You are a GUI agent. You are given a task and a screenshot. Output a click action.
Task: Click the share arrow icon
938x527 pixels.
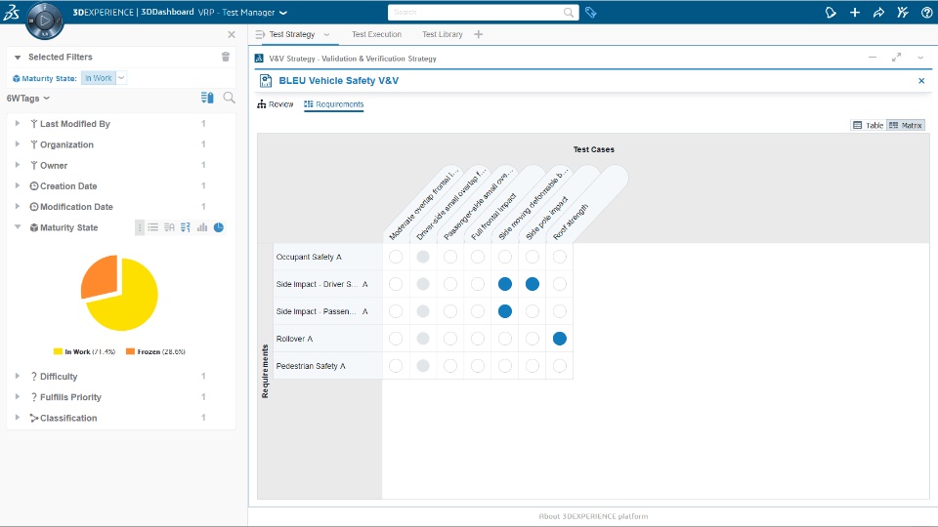[x=878, y=13]
